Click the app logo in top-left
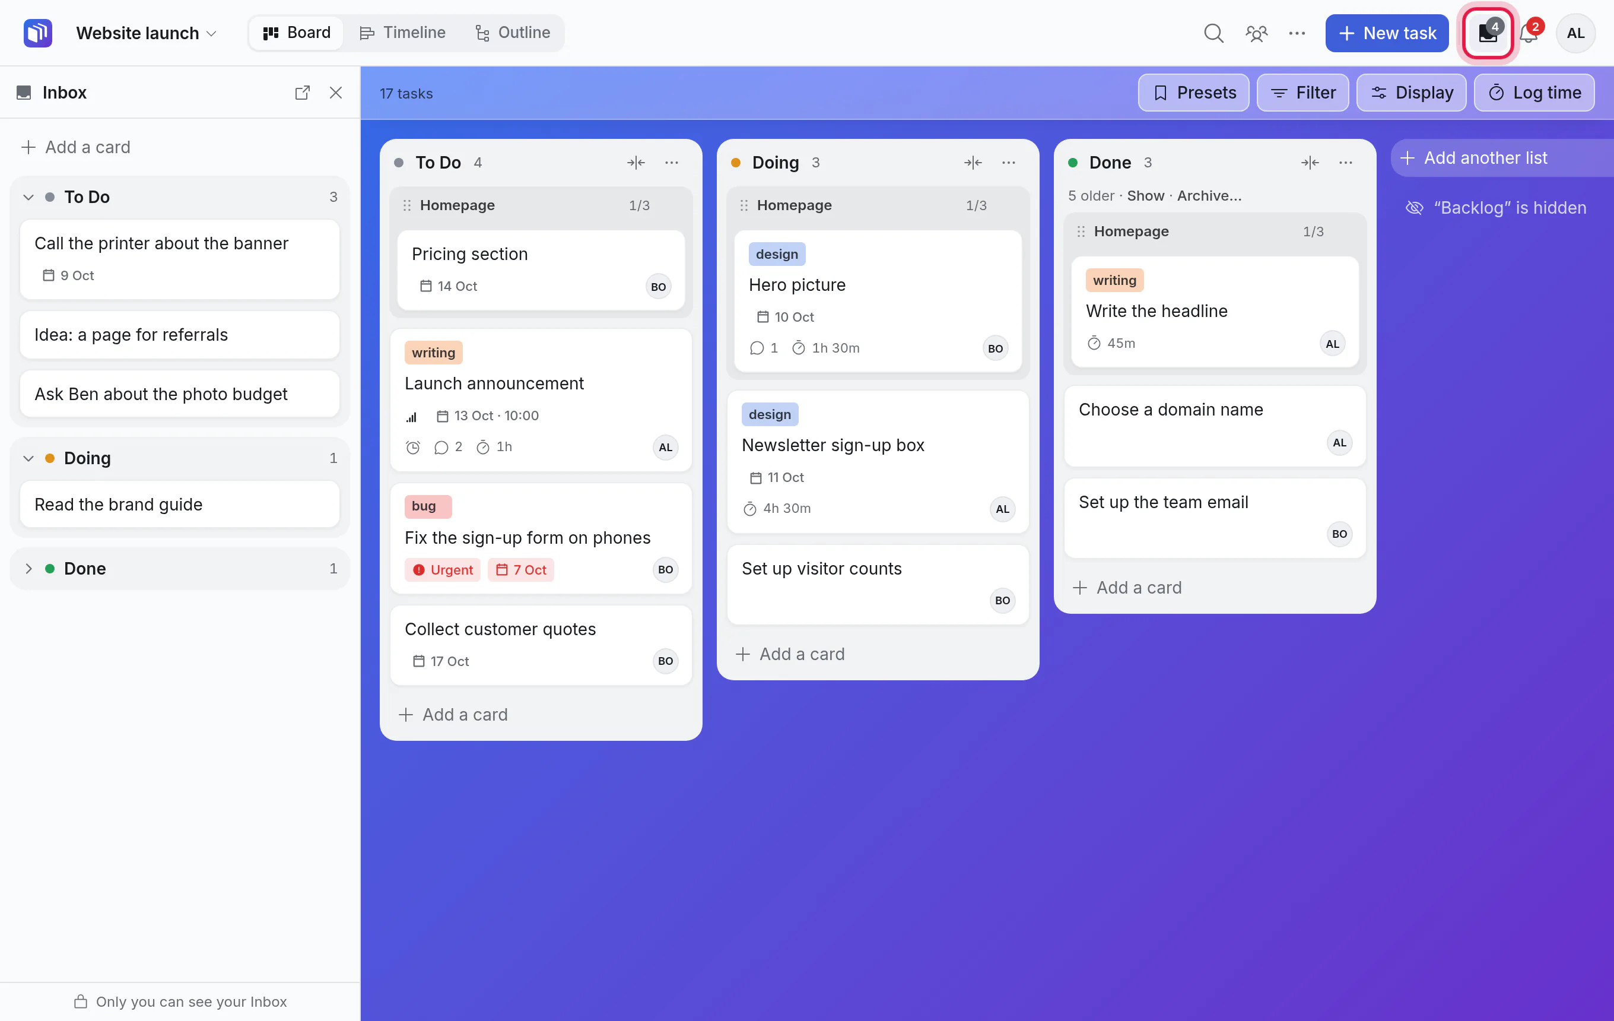The image size is (1614, 1021). 37,33
